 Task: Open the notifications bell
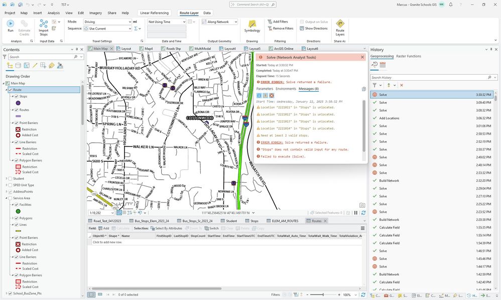click(x=450, y=5)
